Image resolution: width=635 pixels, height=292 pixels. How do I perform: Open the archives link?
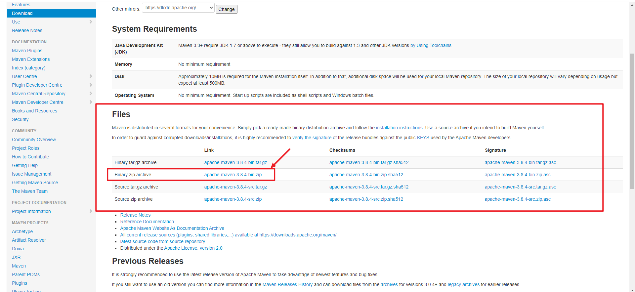click(389, 284)
